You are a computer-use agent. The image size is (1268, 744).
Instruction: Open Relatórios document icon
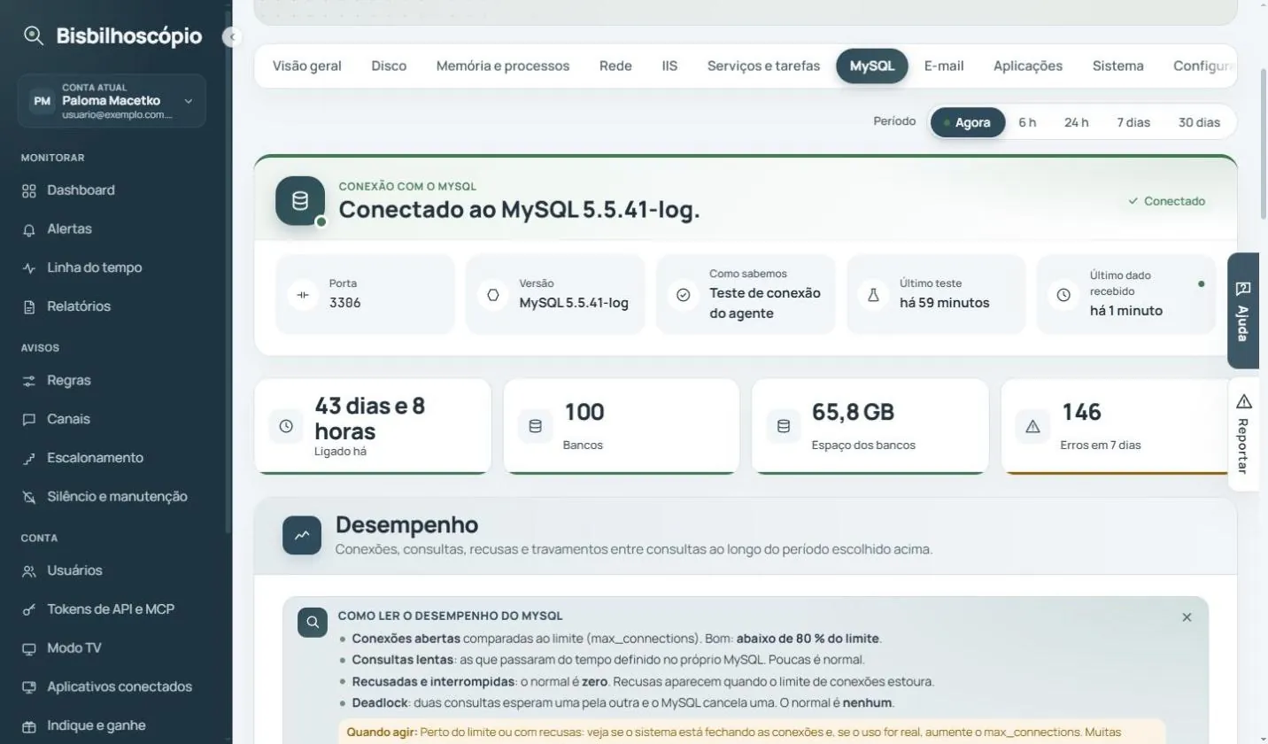click(29, 306)
